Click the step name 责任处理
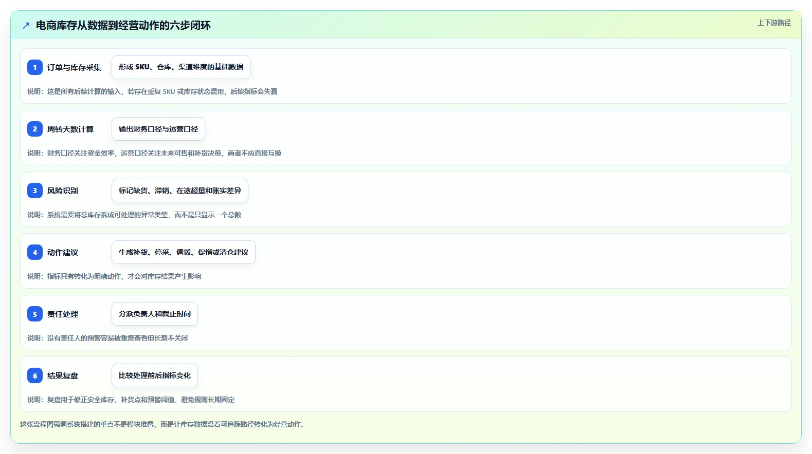812x454 pixels. point(63,314)
